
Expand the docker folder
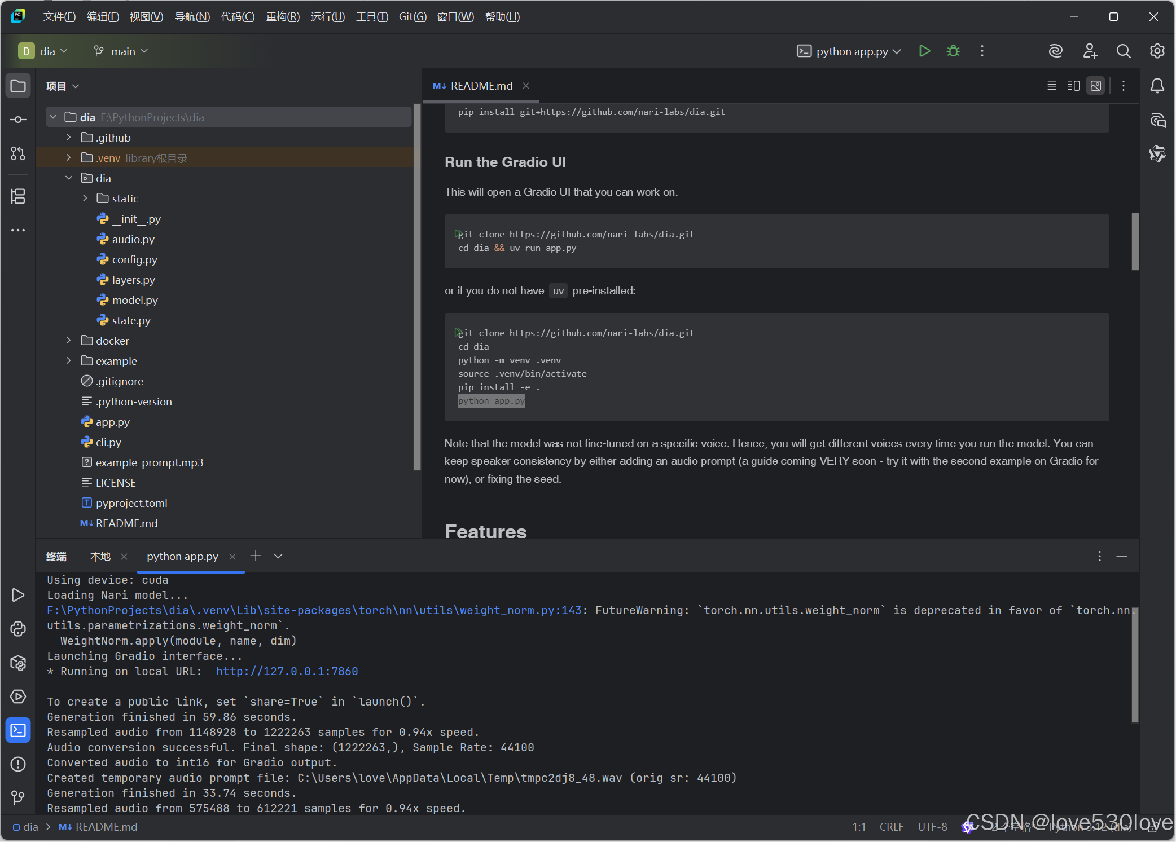(x=69, y=341)
